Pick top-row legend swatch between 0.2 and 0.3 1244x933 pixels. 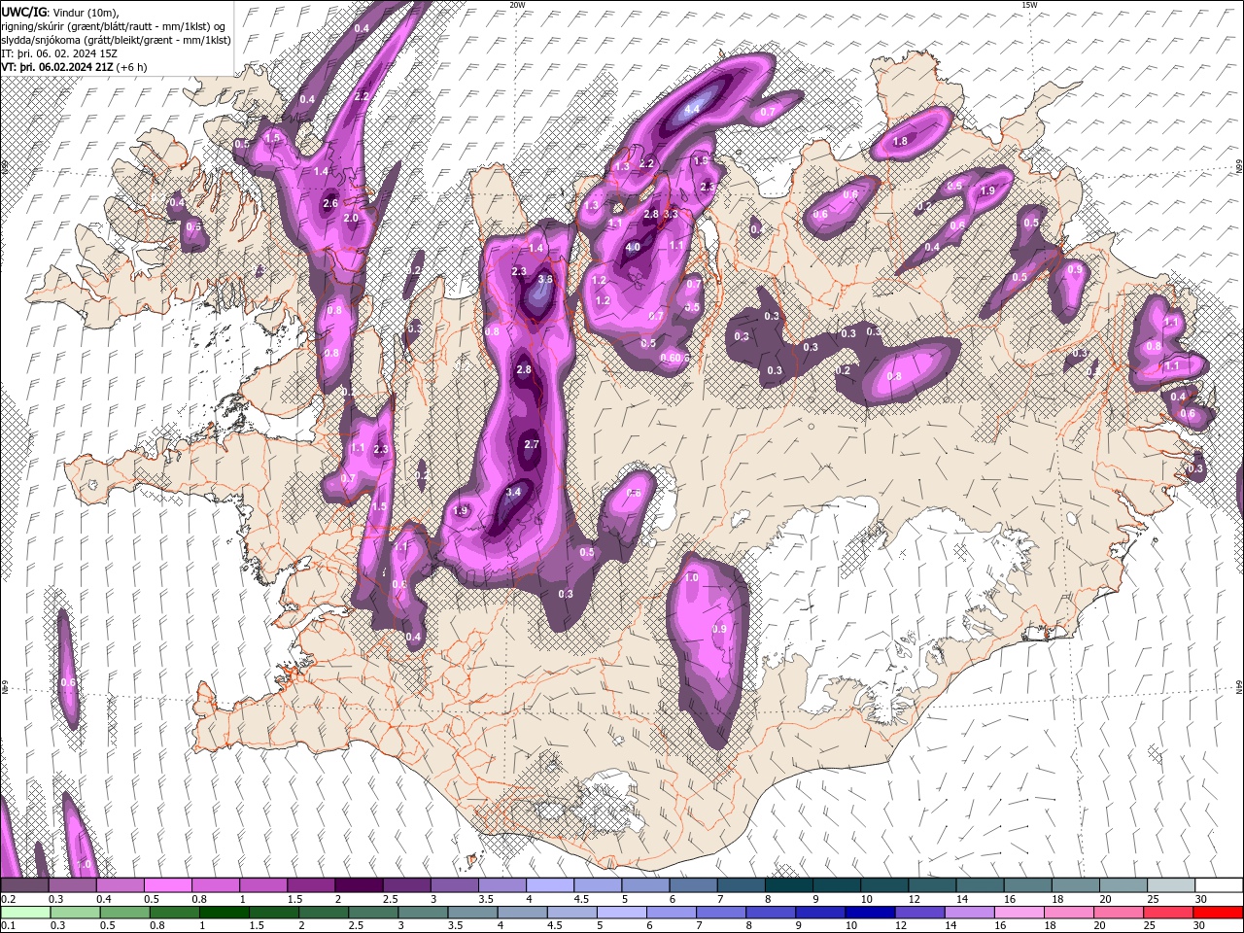(24, 885)
